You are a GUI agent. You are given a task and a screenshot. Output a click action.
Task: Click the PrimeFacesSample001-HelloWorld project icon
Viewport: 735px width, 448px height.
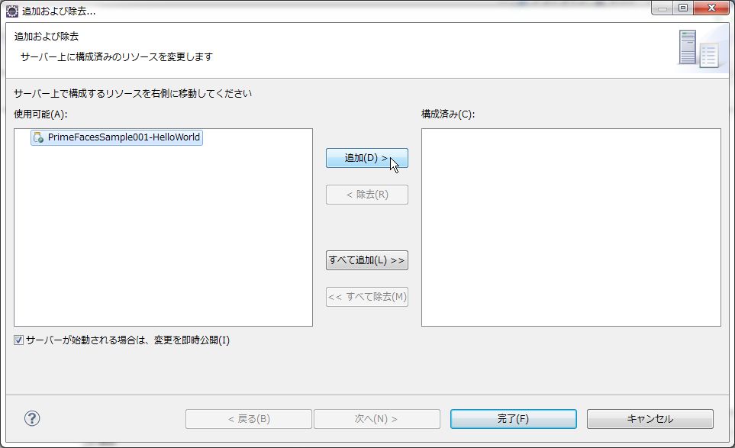pyautogui.click(x=38, y=137)
